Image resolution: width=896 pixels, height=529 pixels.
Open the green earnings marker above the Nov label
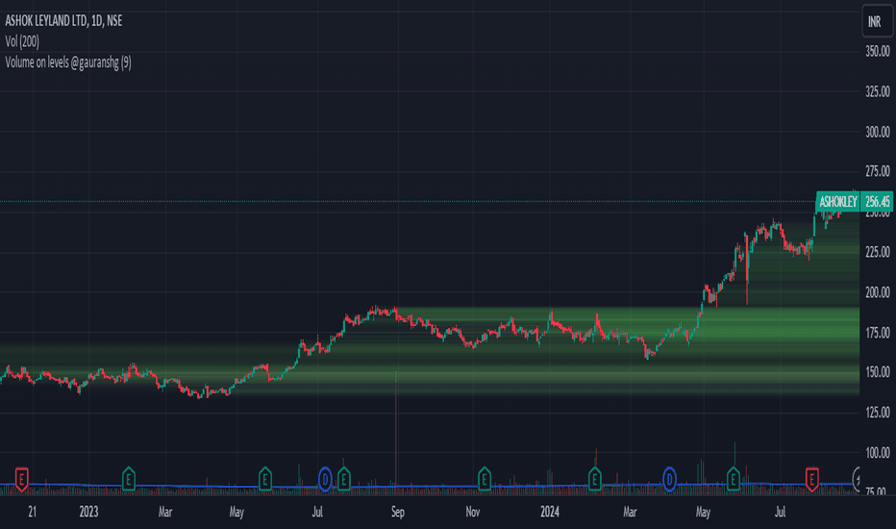coord(484,479)
